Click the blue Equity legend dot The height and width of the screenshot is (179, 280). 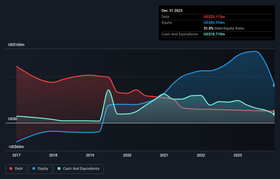coord(34,168)
